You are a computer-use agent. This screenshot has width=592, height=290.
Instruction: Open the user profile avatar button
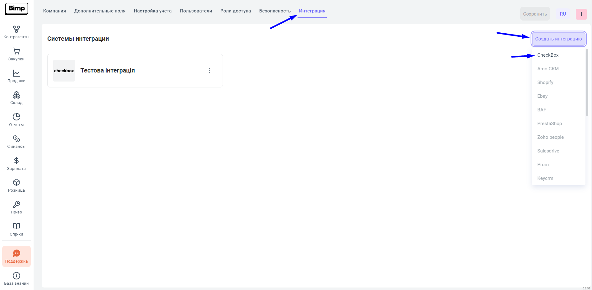click(581, 14)
